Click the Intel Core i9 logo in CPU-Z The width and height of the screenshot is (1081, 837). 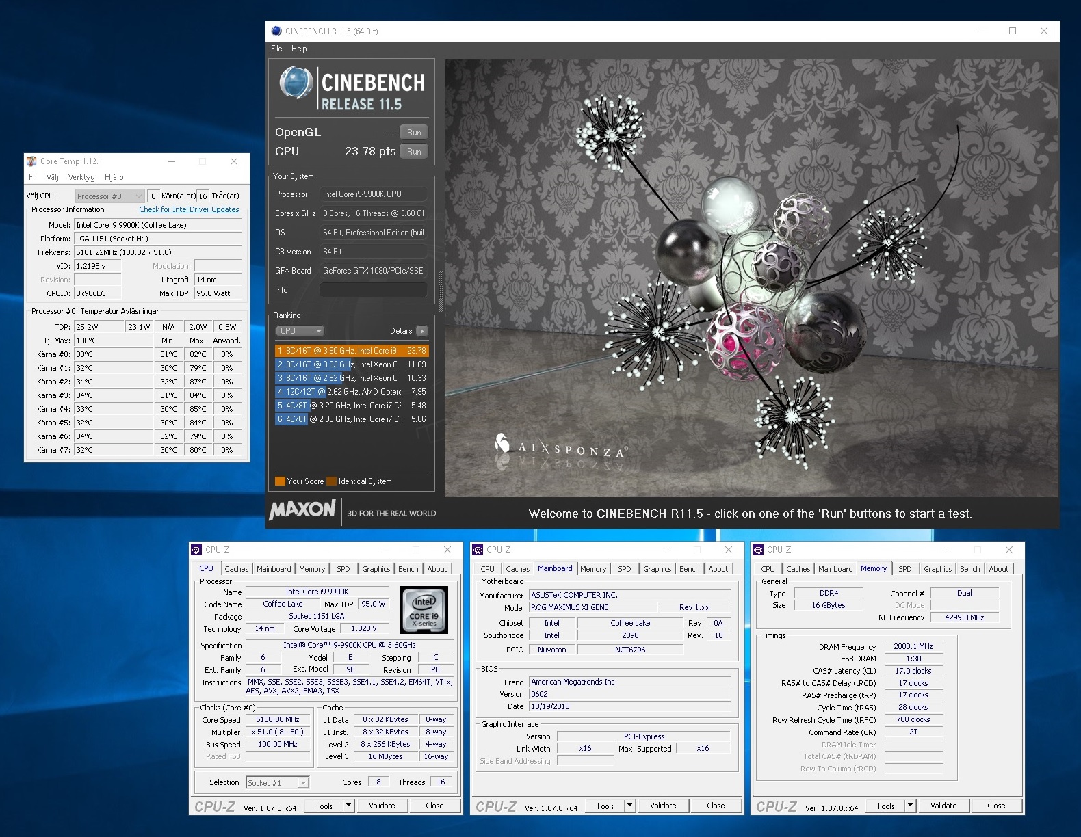click(424, 609)
